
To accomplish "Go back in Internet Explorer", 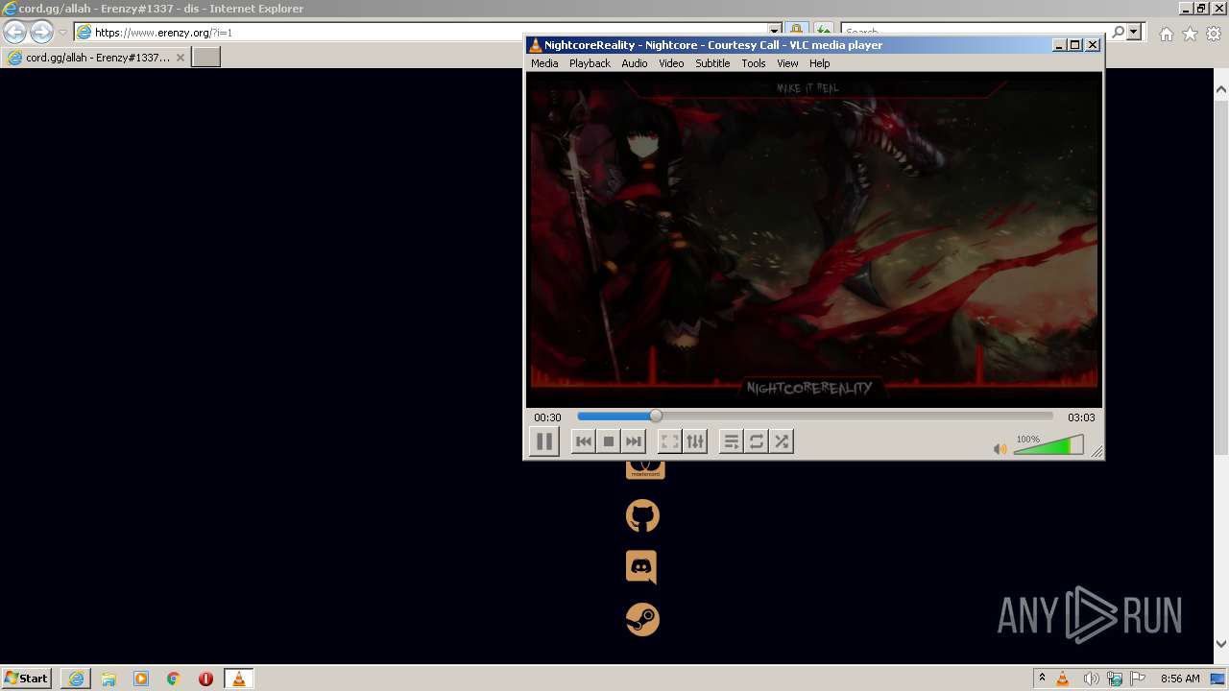I will 14,32.
